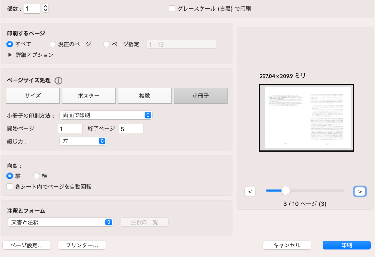375x257 pixels.
Task: Click the 297.04 x 209.9 ミリ label
Action: pos(283,76)
